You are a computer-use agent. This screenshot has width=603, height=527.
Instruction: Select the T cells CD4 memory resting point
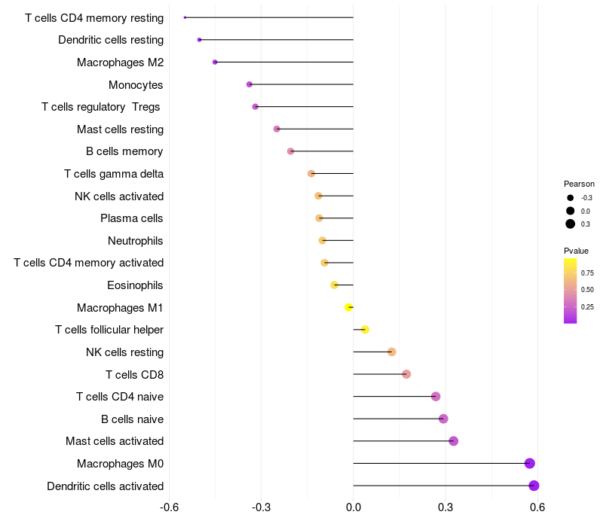(x=185, y=17)
